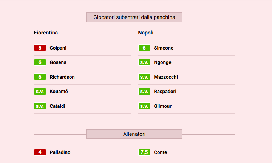The width and height of the screenshot is (272, 163).
Task: Click on Mazzocchi's name
Action: (x=166, y=77)
